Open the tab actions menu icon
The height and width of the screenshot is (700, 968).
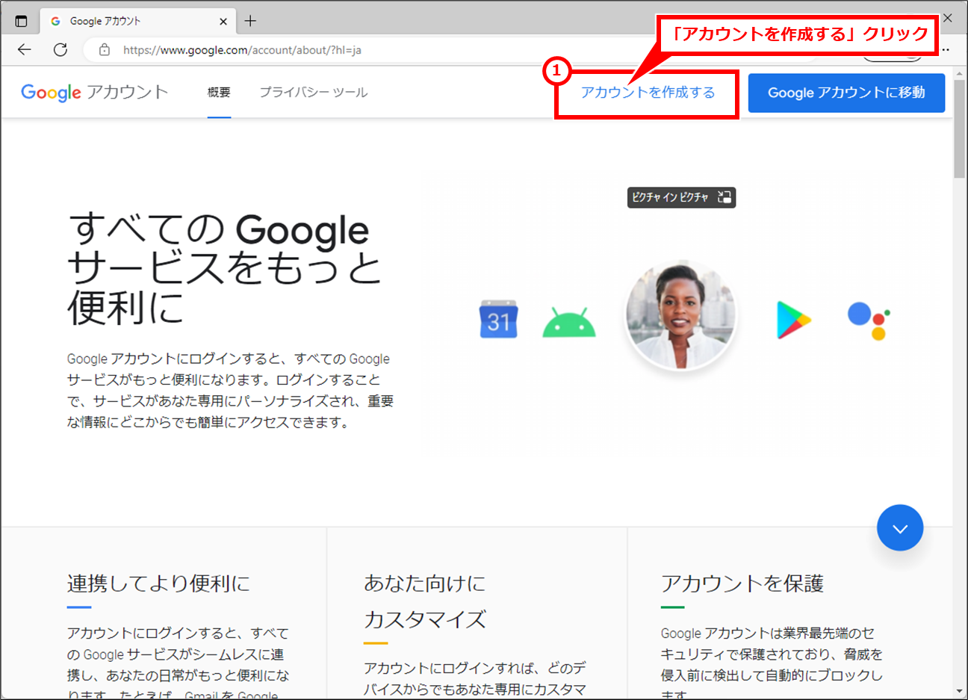(x=21, y=21)
